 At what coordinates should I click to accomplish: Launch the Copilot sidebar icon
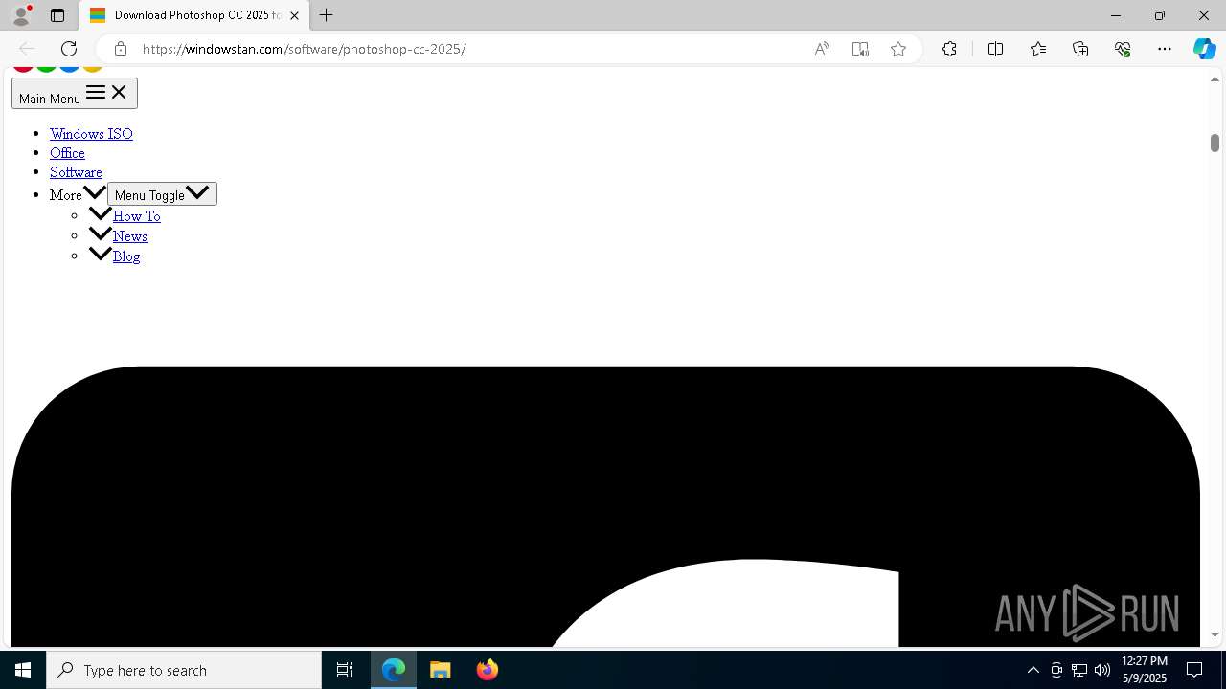[x=1204, y=49]
